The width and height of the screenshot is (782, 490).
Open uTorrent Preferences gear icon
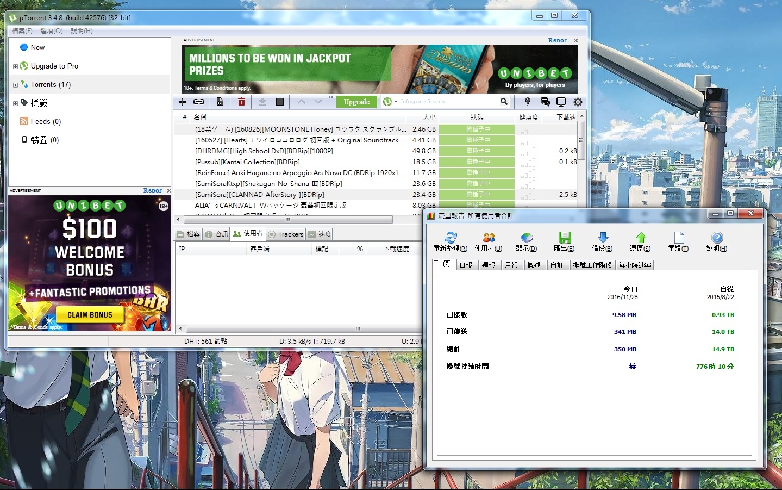(x=578, y=102)
